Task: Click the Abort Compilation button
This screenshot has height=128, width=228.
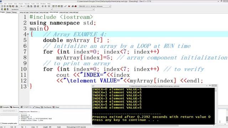Action: 9,111
